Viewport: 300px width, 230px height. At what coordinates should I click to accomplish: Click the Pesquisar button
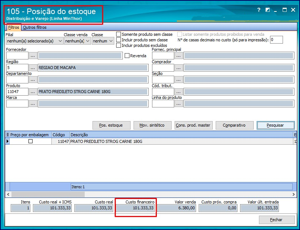(x=276, y=125)
